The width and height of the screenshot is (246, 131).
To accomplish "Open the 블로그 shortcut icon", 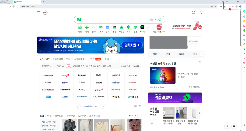I will click(x=94, y=27).
